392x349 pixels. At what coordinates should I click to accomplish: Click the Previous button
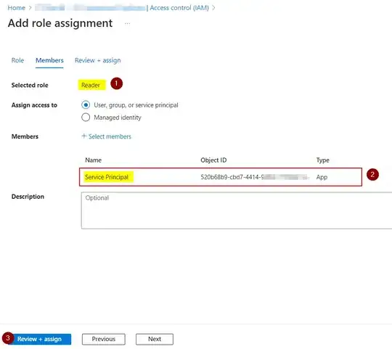[104, 339]
